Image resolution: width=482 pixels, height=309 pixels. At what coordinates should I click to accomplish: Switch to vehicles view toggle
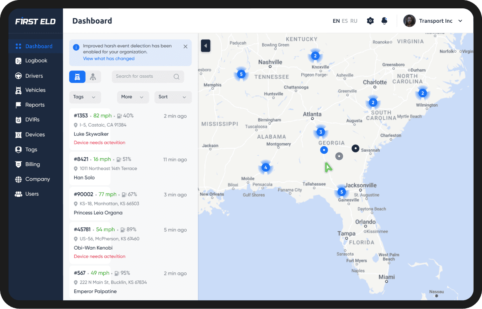[x=77, y=77]
